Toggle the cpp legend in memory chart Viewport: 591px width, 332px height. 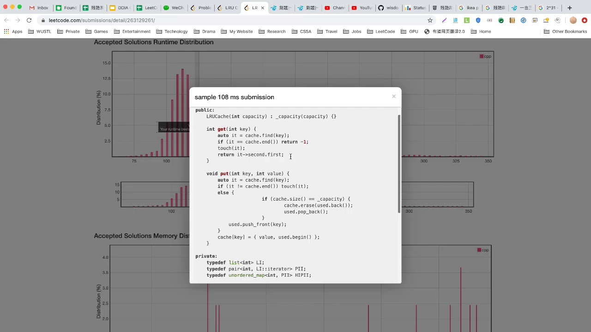click(483, 250)
